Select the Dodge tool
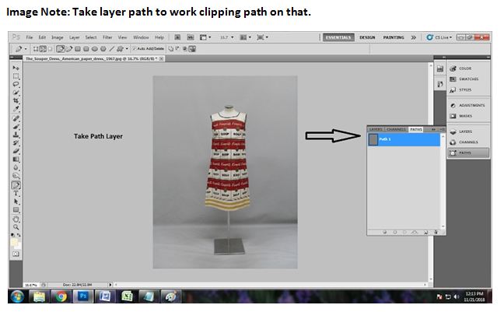 16,176
